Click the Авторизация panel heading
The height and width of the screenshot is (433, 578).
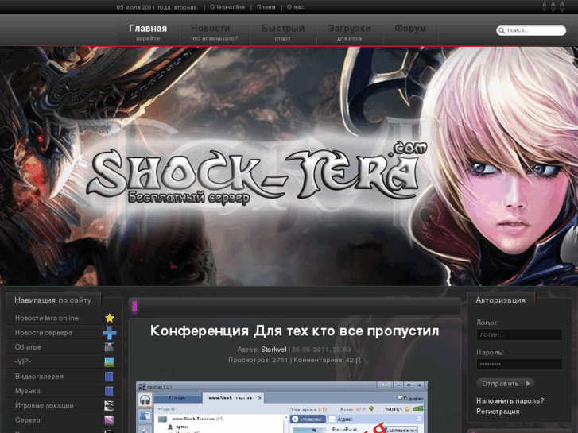pos(500,300)
